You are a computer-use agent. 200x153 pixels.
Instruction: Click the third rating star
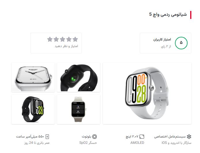coord(63,39)
